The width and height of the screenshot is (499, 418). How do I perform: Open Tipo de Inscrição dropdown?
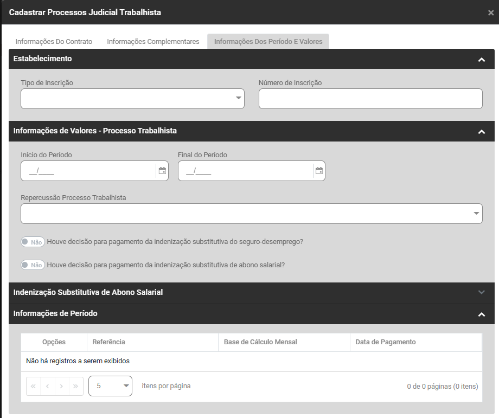click(132, 99)
